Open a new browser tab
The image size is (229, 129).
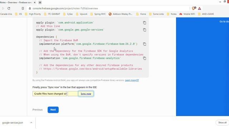pos(40,3)
